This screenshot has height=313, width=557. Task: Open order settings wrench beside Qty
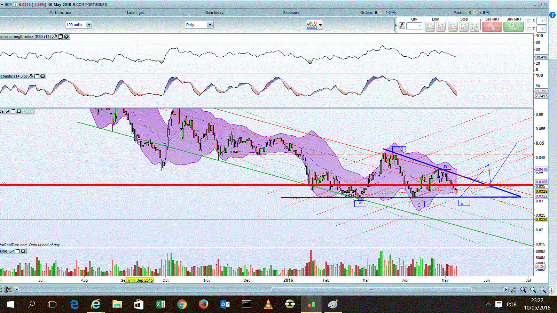(402, 26)
